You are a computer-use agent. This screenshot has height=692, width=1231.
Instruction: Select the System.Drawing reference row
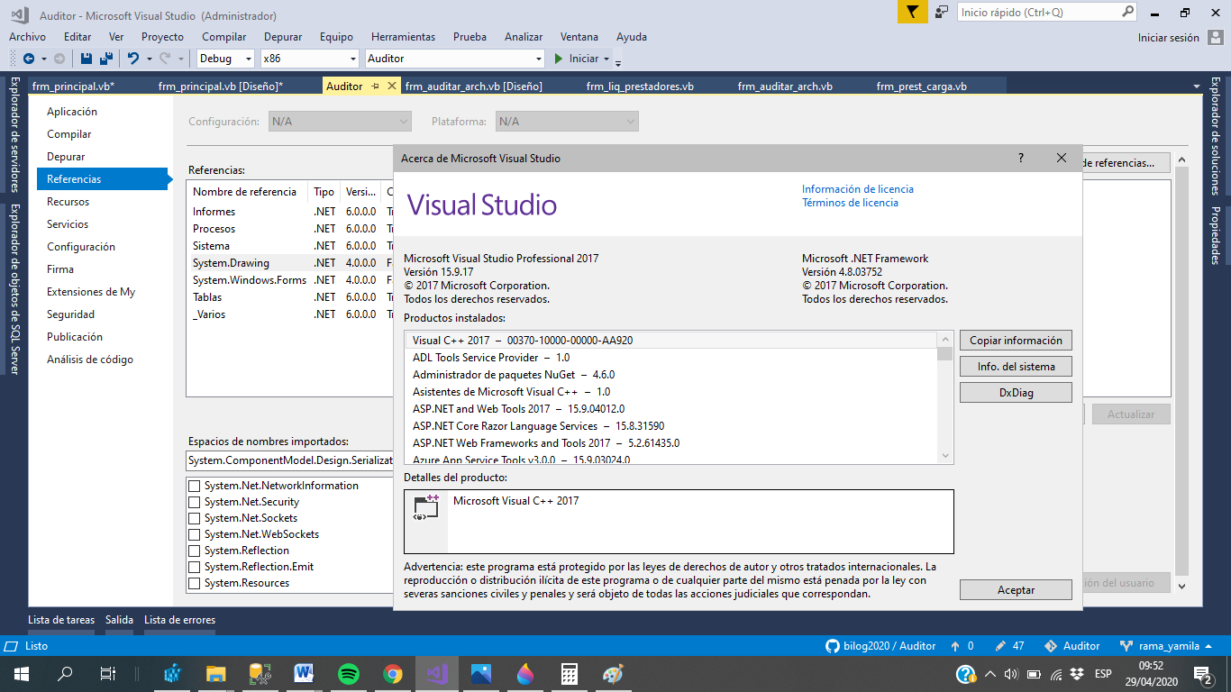click(289, 263)
